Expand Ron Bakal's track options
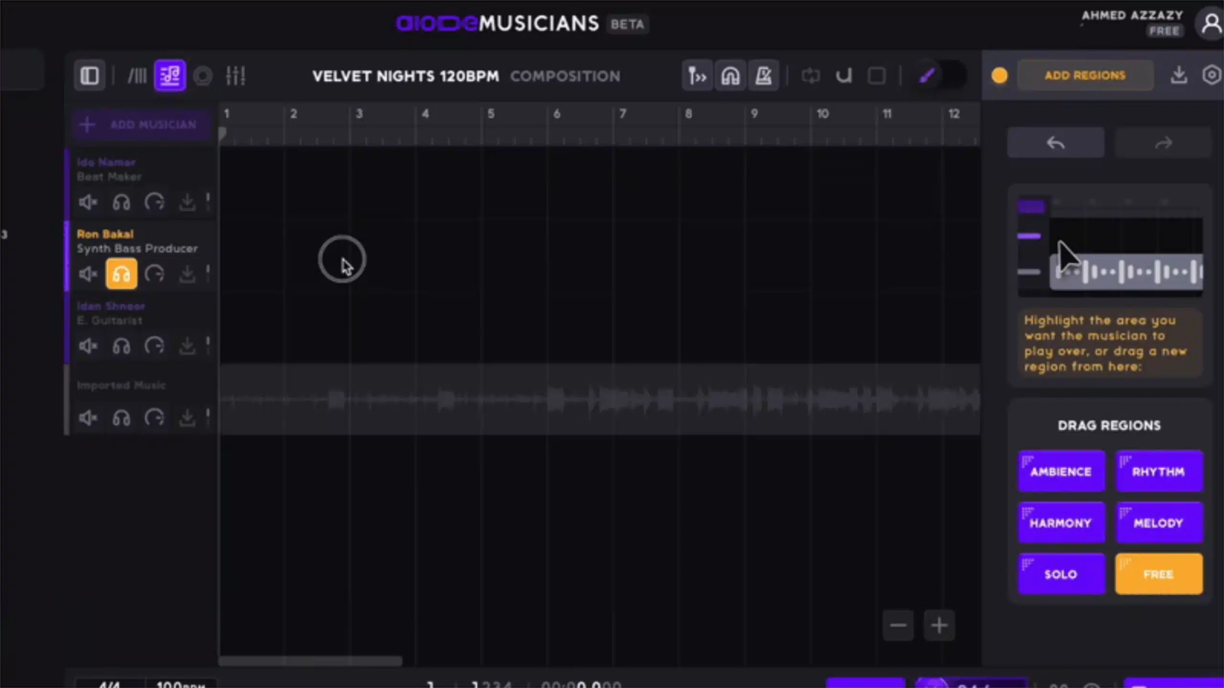The height and width of the screenshot is (688, 1224). tap(208, 273)
